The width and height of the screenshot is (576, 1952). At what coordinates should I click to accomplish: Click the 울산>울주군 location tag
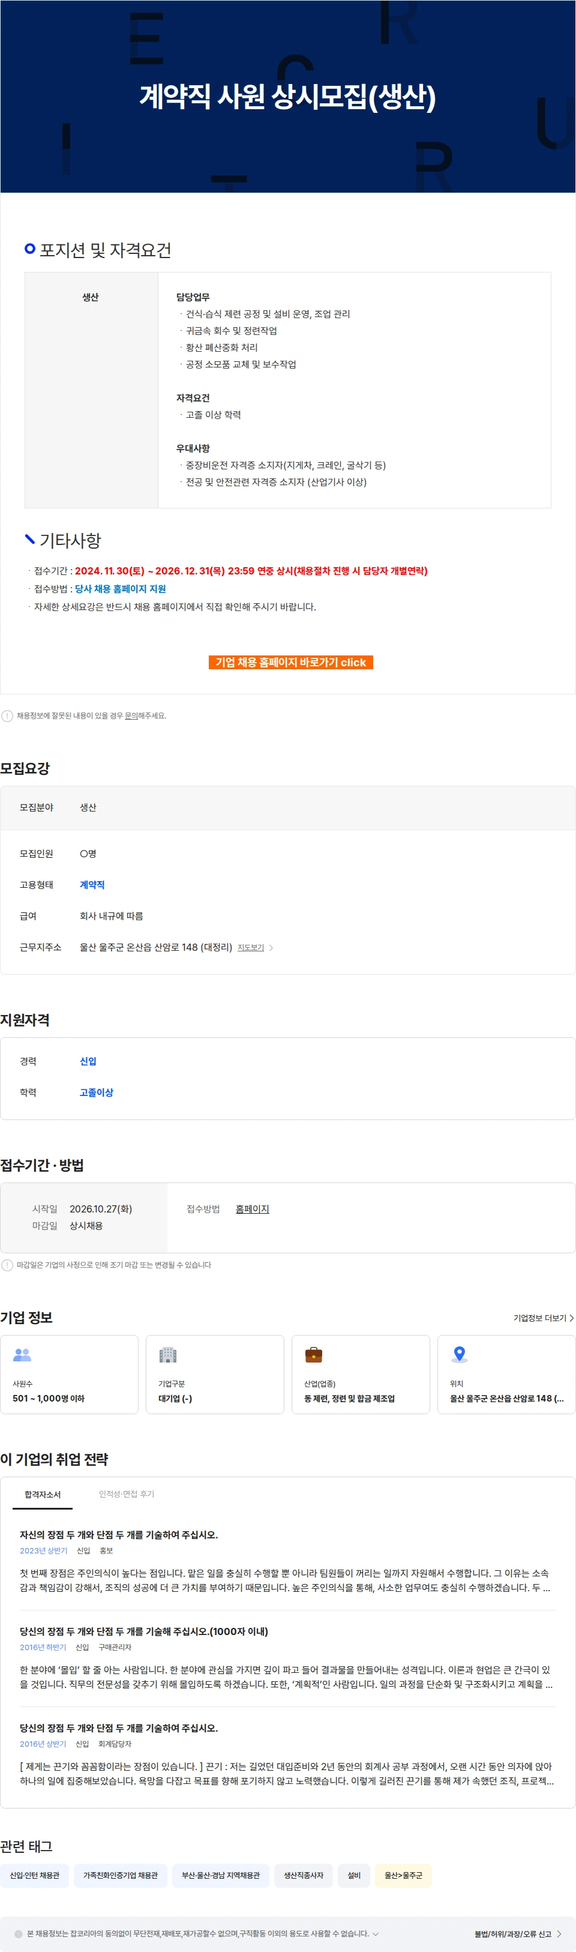point(403,1875)
